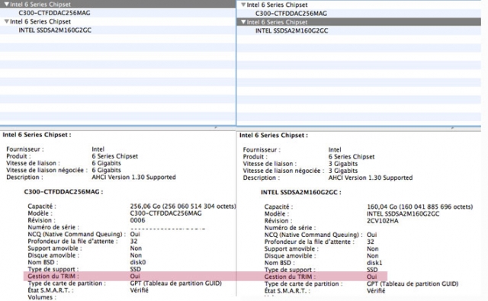488x301 pixels.
Task: Click 'AHCI Version 1.30 Supported' in left pane
Action: click(134, 177)
